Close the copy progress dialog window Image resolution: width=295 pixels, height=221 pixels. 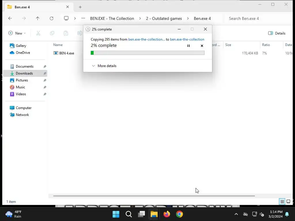pyautogui.click(x=205, y=29)
